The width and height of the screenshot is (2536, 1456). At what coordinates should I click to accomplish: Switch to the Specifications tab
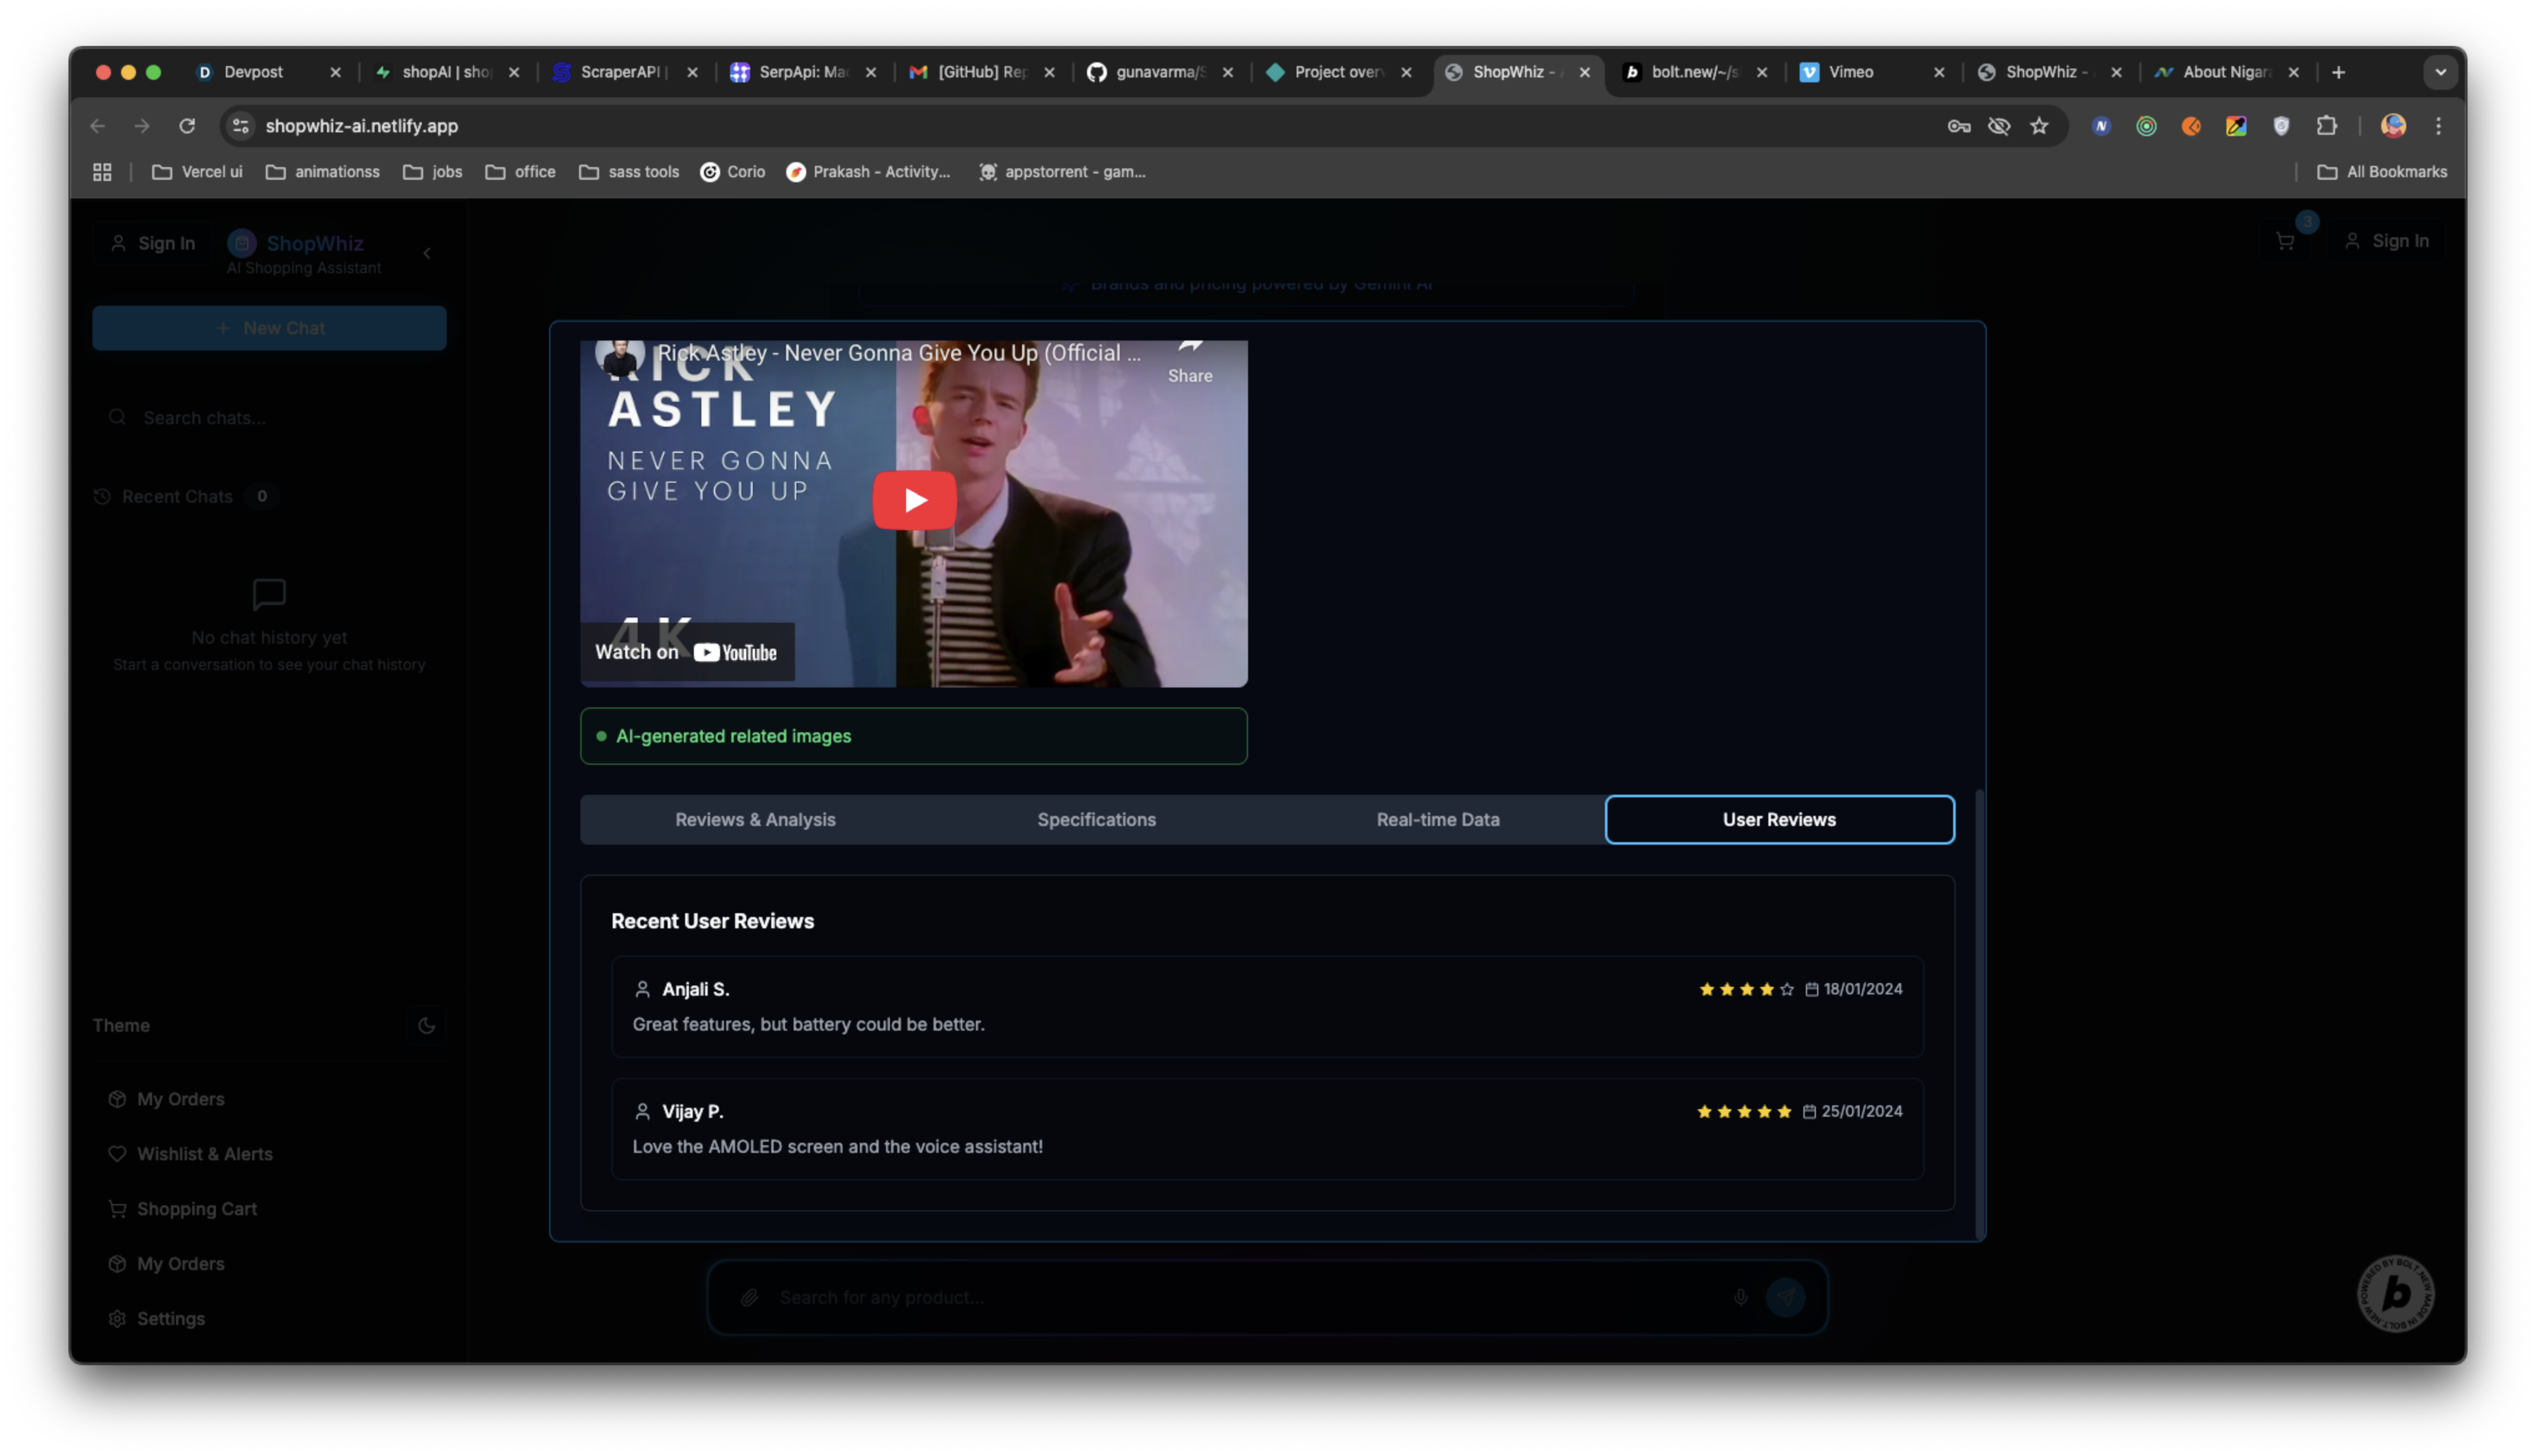[x=1096, y=819]
